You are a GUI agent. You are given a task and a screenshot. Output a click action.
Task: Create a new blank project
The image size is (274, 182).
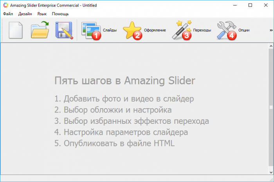coord(16,30)
